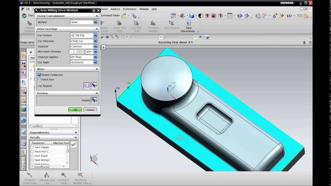Viewport: 331px width, 186px height.
Task: Open Steep Containment Method dropdown
Action: pyautogui.click(x=84, y=22)
